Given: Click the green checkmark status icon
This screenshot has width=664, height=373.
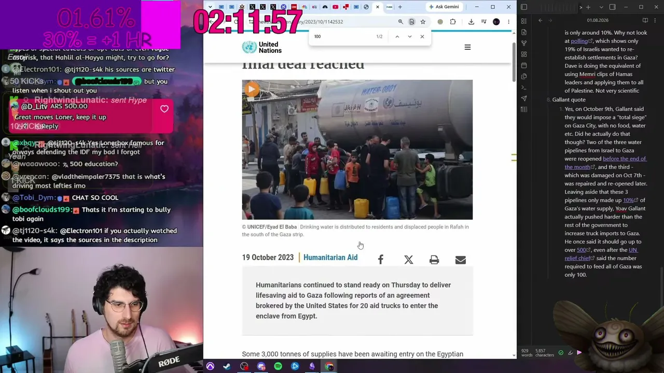Looking at the screenshot, I should pyautogui.click(x=561, y=353).
